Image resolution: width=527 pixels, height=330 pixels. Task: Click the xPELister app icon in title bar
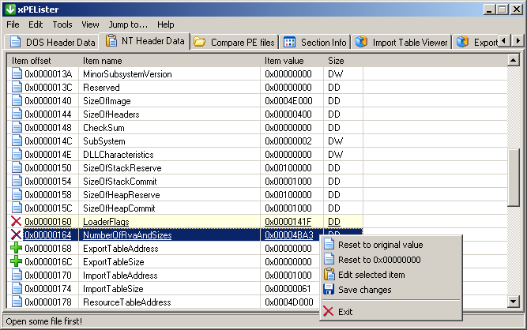tap(9, 9)
